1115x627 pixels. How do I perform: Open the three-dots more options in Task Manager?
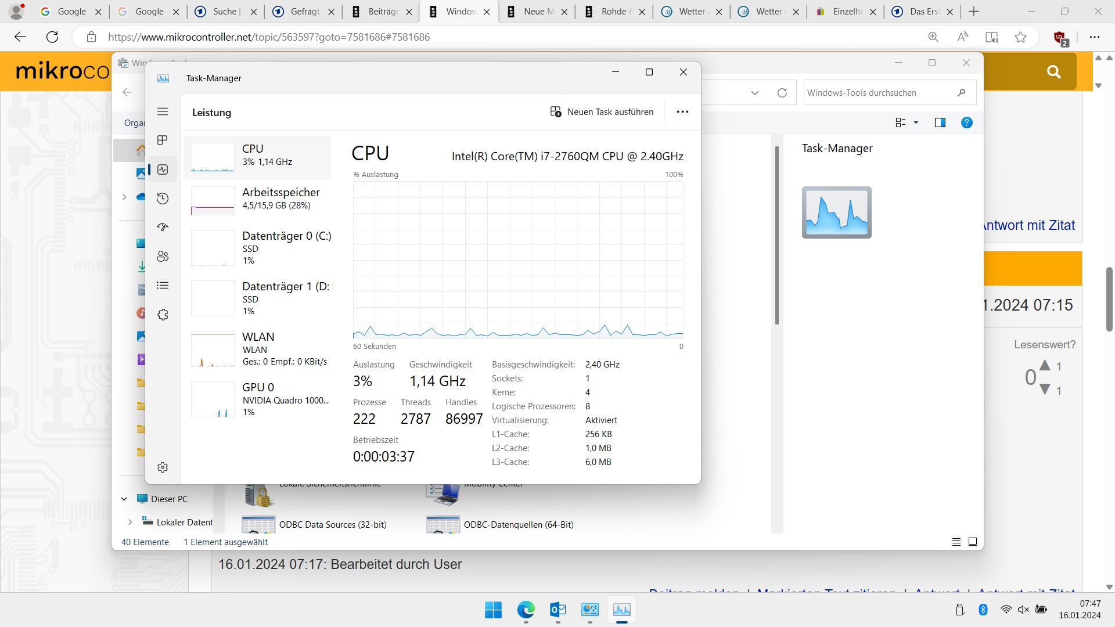point(682,112)
